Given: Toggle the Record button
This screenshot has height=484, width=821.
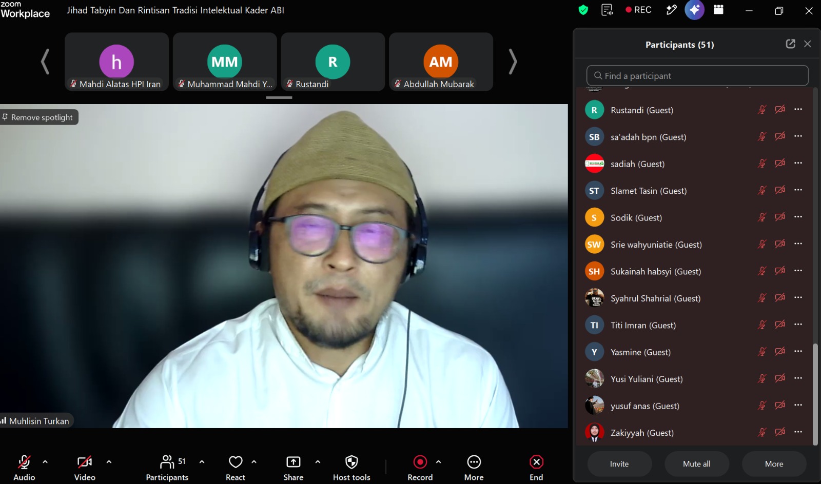Looking at the screenshot, I should point(420,468).
